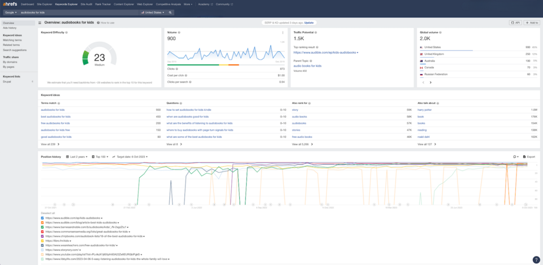543x265 pixels.
Task: Click the Deselect all link
Action: tap(47, 213)
